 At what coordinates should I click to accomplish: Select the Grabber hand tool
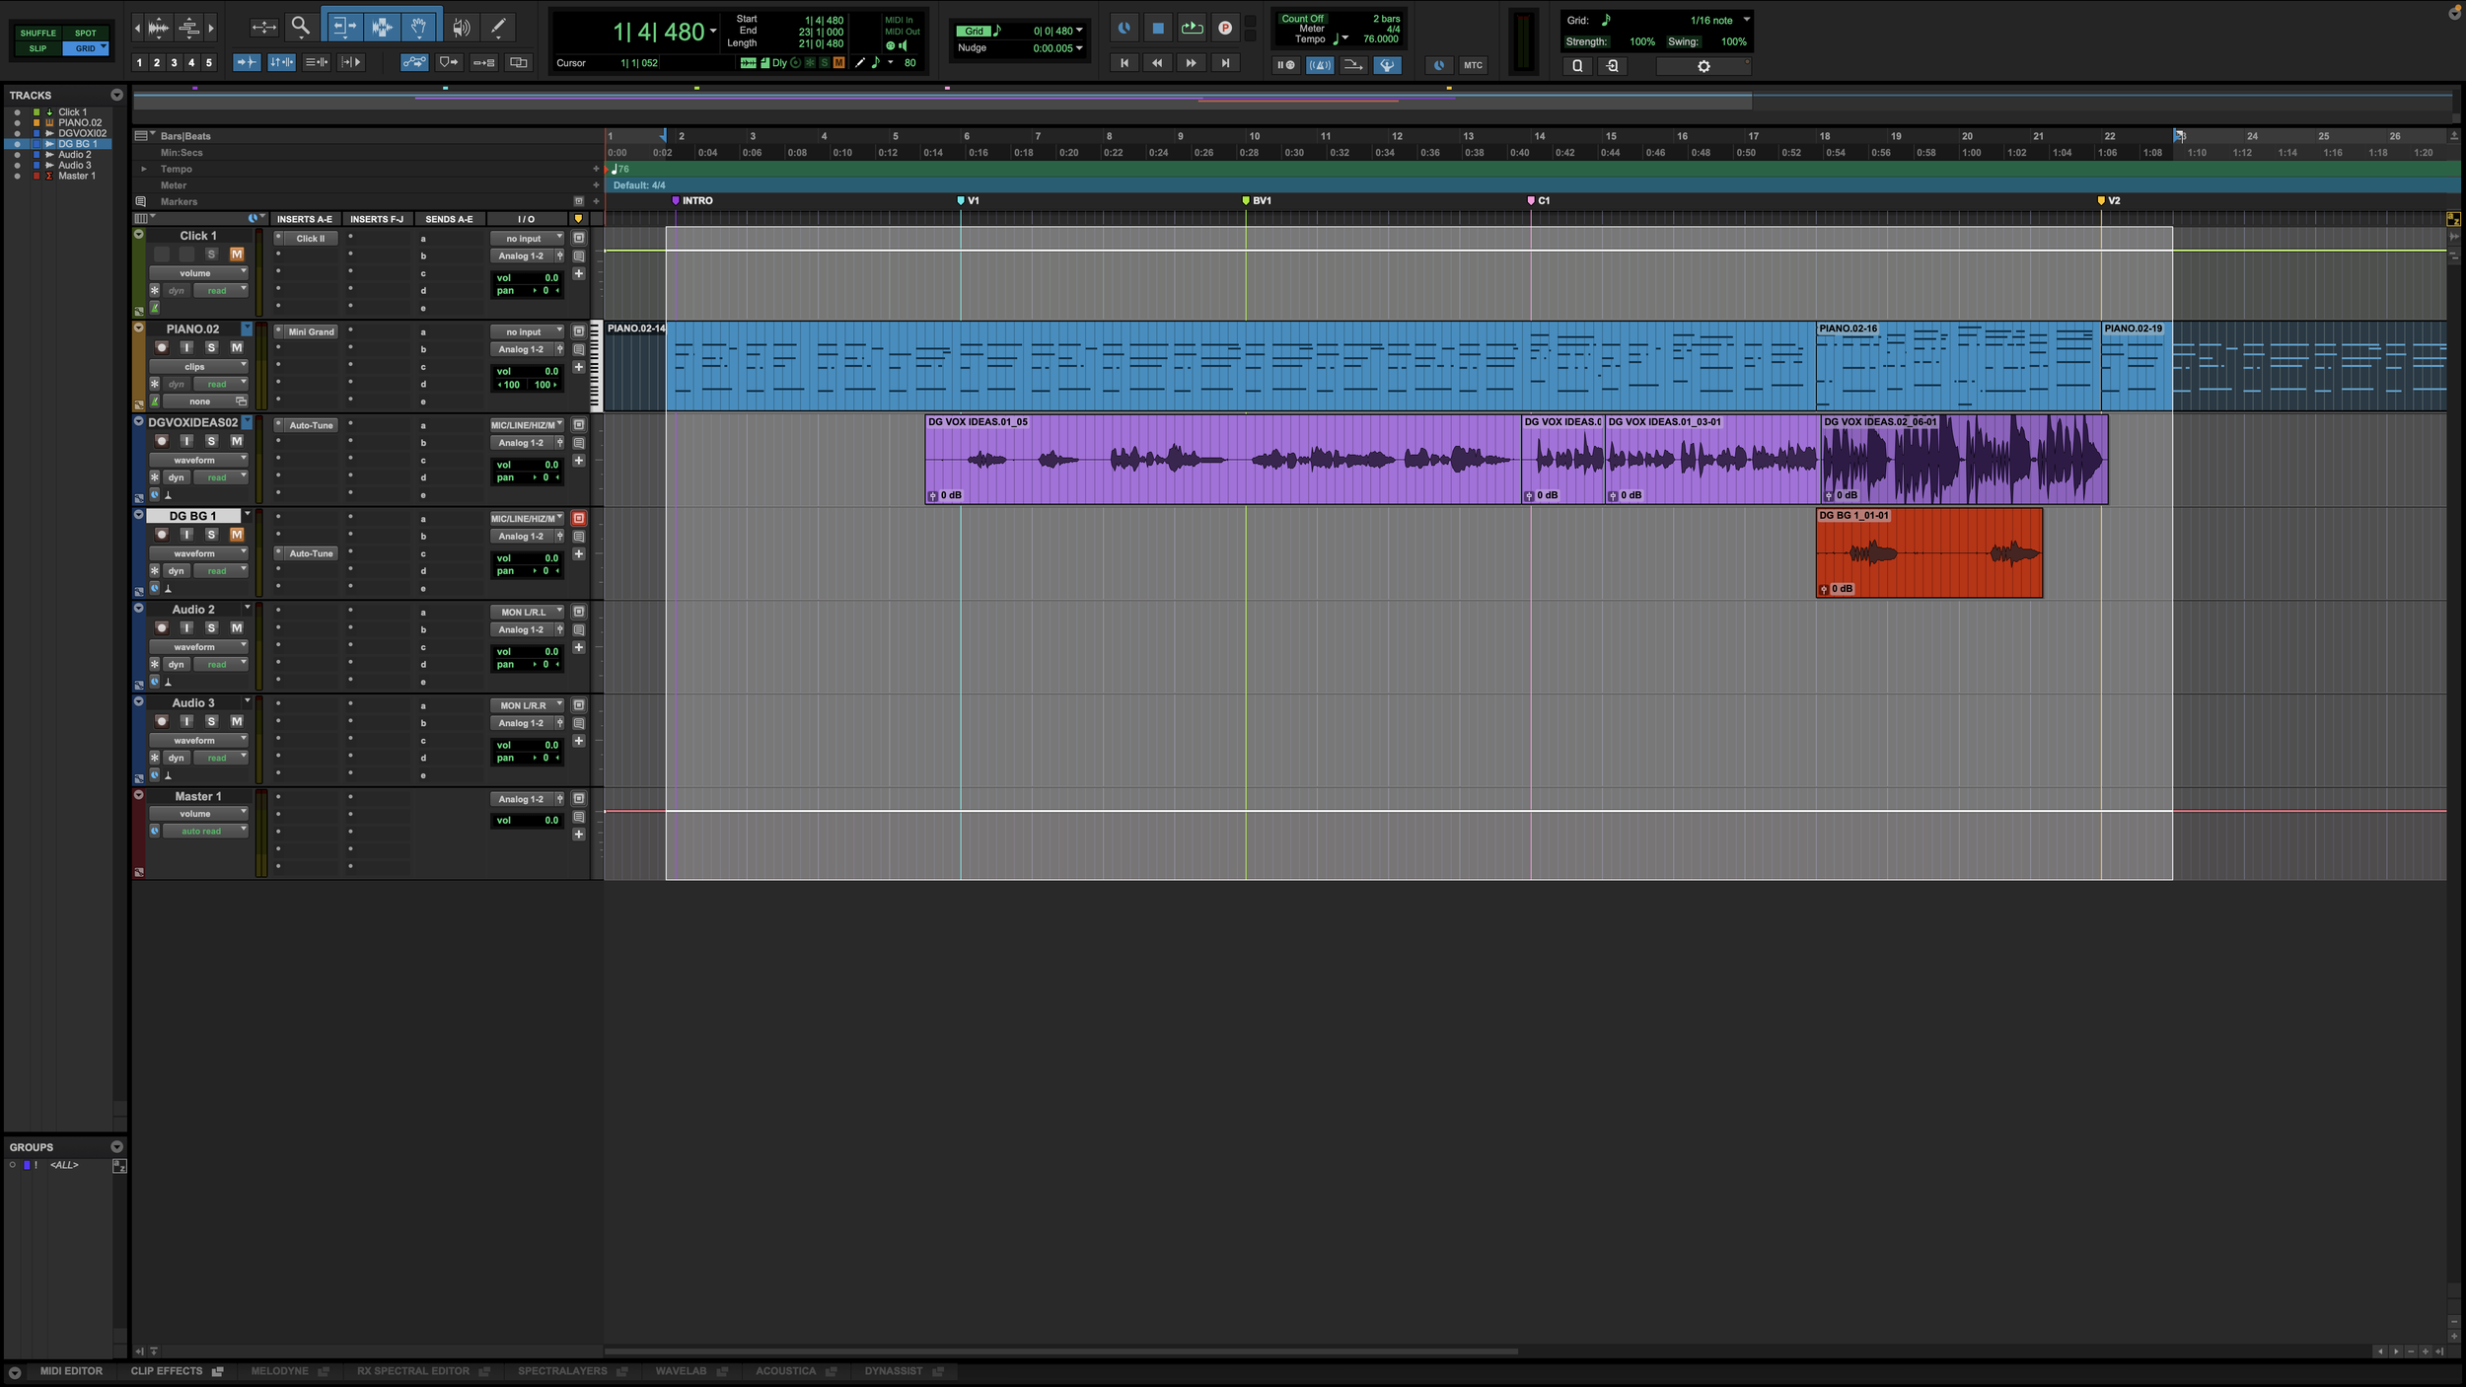click(x=418, y=28)
